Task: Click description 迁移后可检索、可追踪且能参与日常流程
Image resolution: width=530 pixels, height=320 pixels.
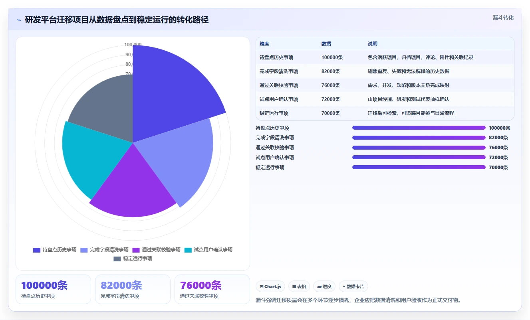Action: (x=411, y=113)
